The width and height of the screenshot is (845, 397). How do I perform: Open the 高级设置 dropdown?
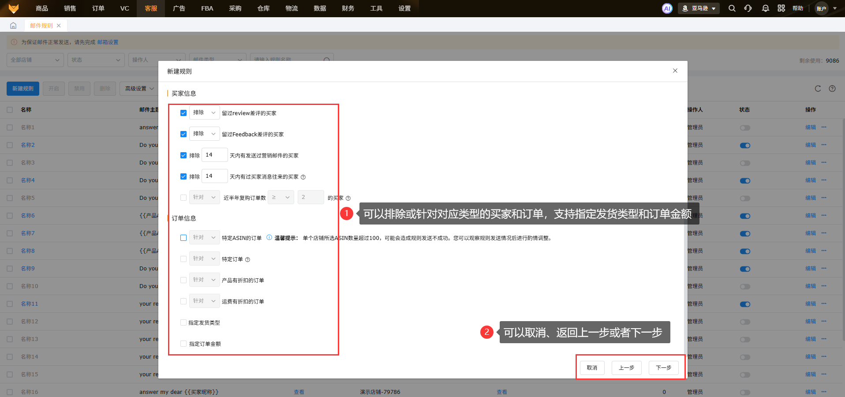coord(139,89)
